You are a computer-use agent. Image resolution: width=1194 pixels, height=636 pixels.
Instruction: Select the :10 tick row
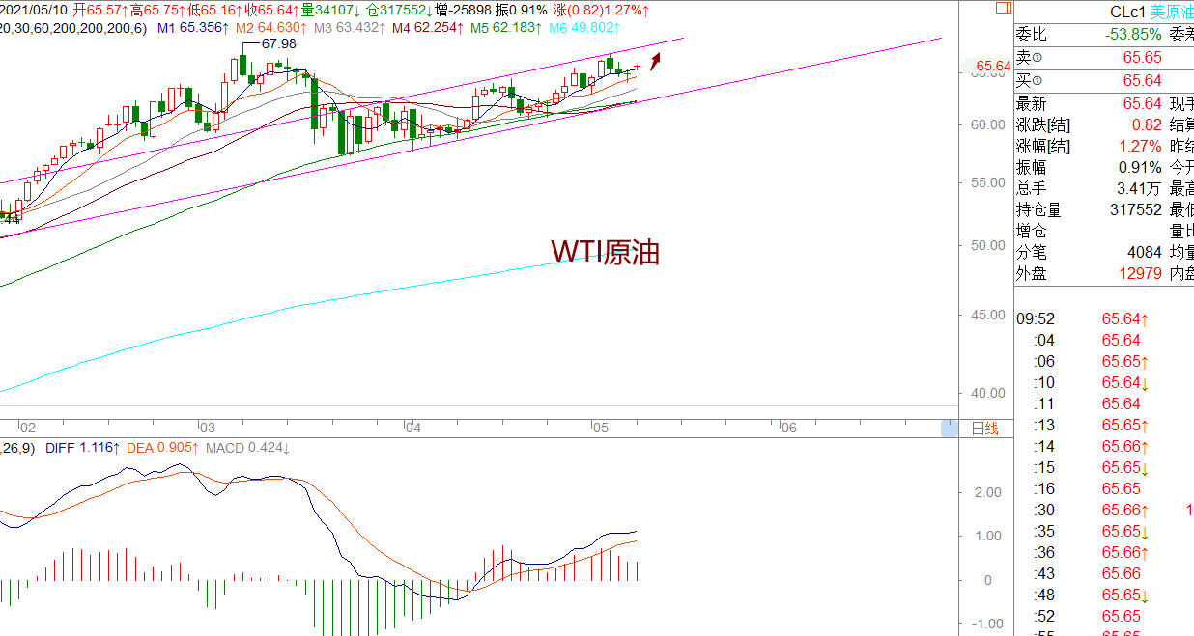pyautogui.click(x=1104, y=383)
